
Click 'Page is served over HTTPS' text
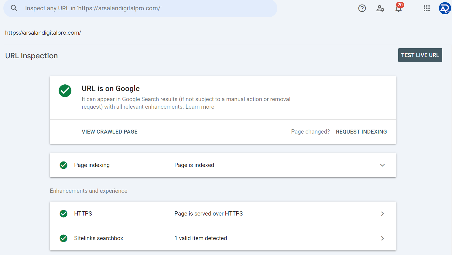click(x=209, y=214)
